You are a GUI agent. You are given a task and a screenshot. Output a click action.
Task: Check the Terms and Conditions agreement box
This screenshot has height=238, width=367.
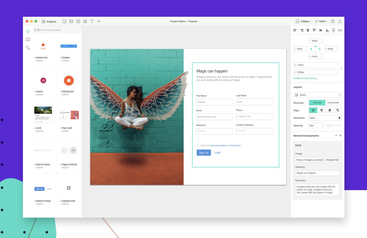coord(198,145)
